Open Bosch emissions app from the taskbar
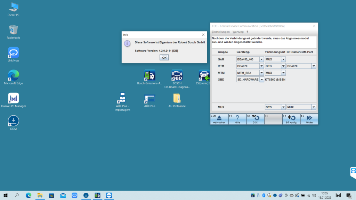The height and width of the screenshot is (200, 356). click(x=97, y=195)
